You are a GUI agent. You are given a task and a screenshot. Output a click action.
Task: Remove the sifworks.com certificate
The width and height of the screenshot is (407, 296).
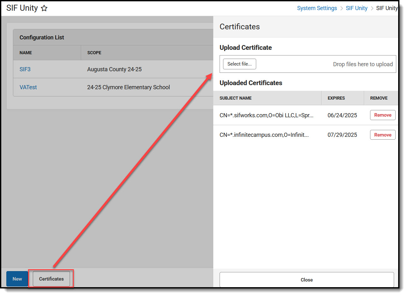[383, 115]
